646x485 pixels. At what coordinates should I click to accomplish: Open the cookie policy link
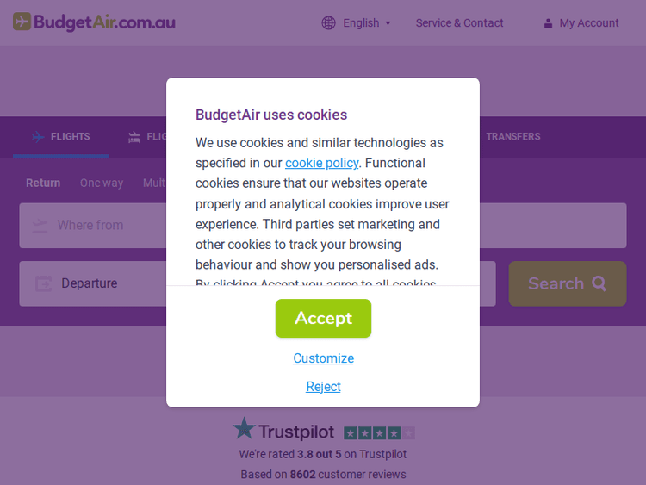[x=321, y=163]
